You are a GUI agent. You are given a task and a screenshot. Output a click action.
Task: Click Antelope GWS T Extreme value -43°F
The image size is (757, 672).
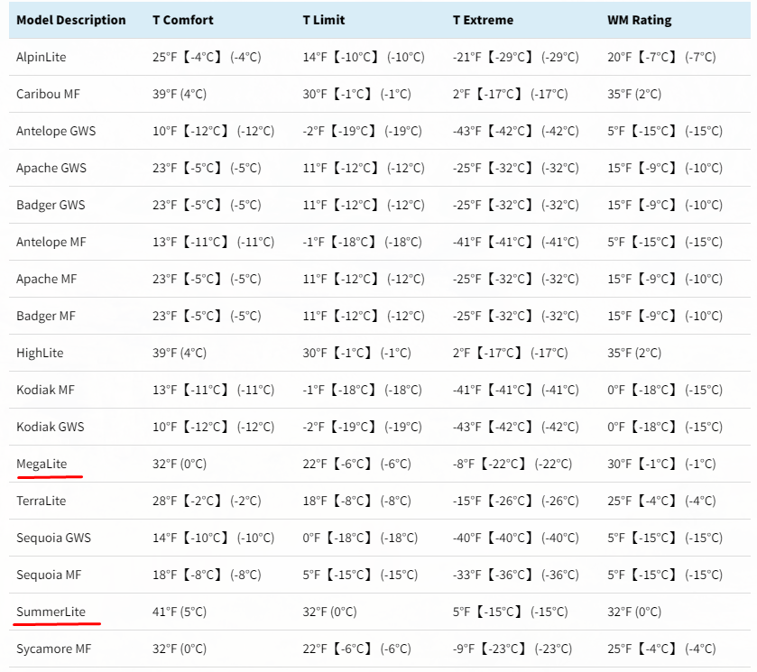point(466,131)
